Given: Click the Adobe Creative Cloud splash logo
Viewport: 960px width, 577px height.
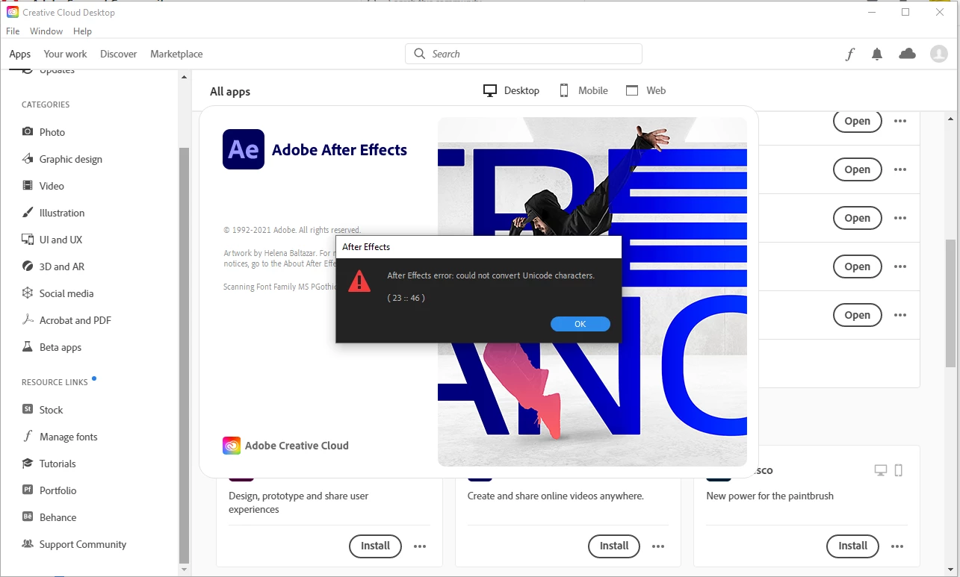Looking at the screenshot, I should tap(232, 446).
